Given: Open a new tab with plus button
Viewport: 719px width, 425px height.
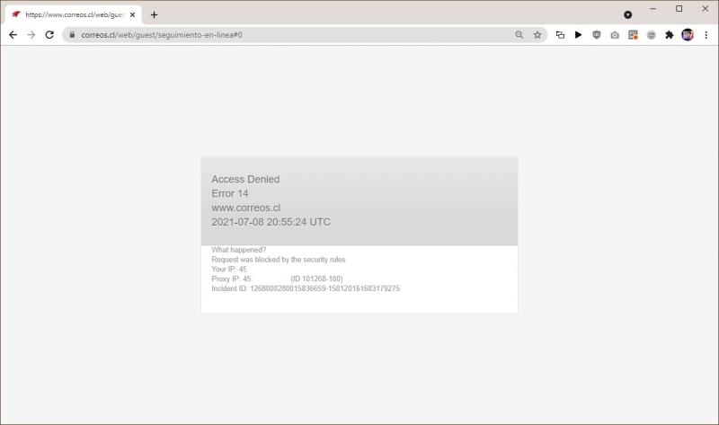Looking at the screenshot, I should [x=154, y=14].
